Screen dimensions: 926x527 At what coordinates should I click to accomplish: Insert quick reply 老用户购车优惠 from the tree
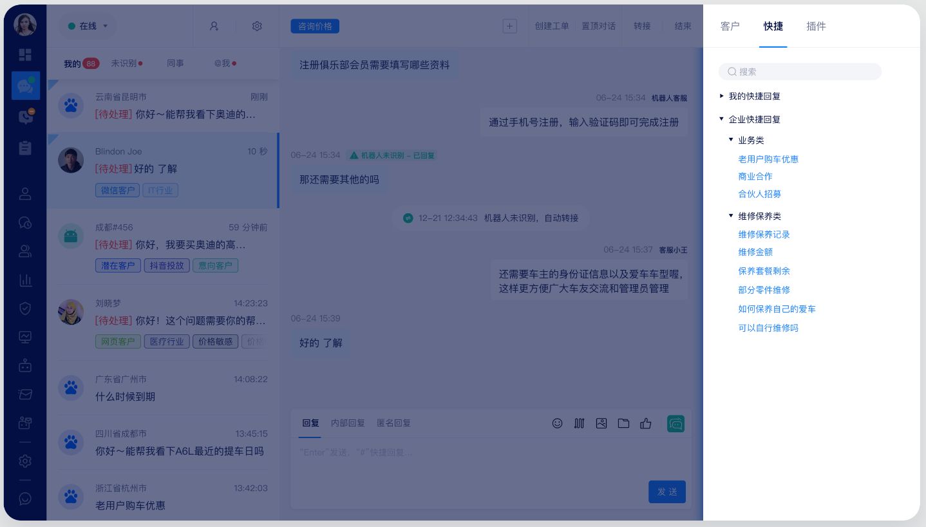click(768, 159)
